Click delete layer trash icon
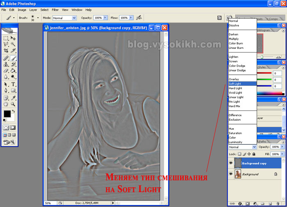The height and width of the screenshot is (207, 287). [278, 204]
